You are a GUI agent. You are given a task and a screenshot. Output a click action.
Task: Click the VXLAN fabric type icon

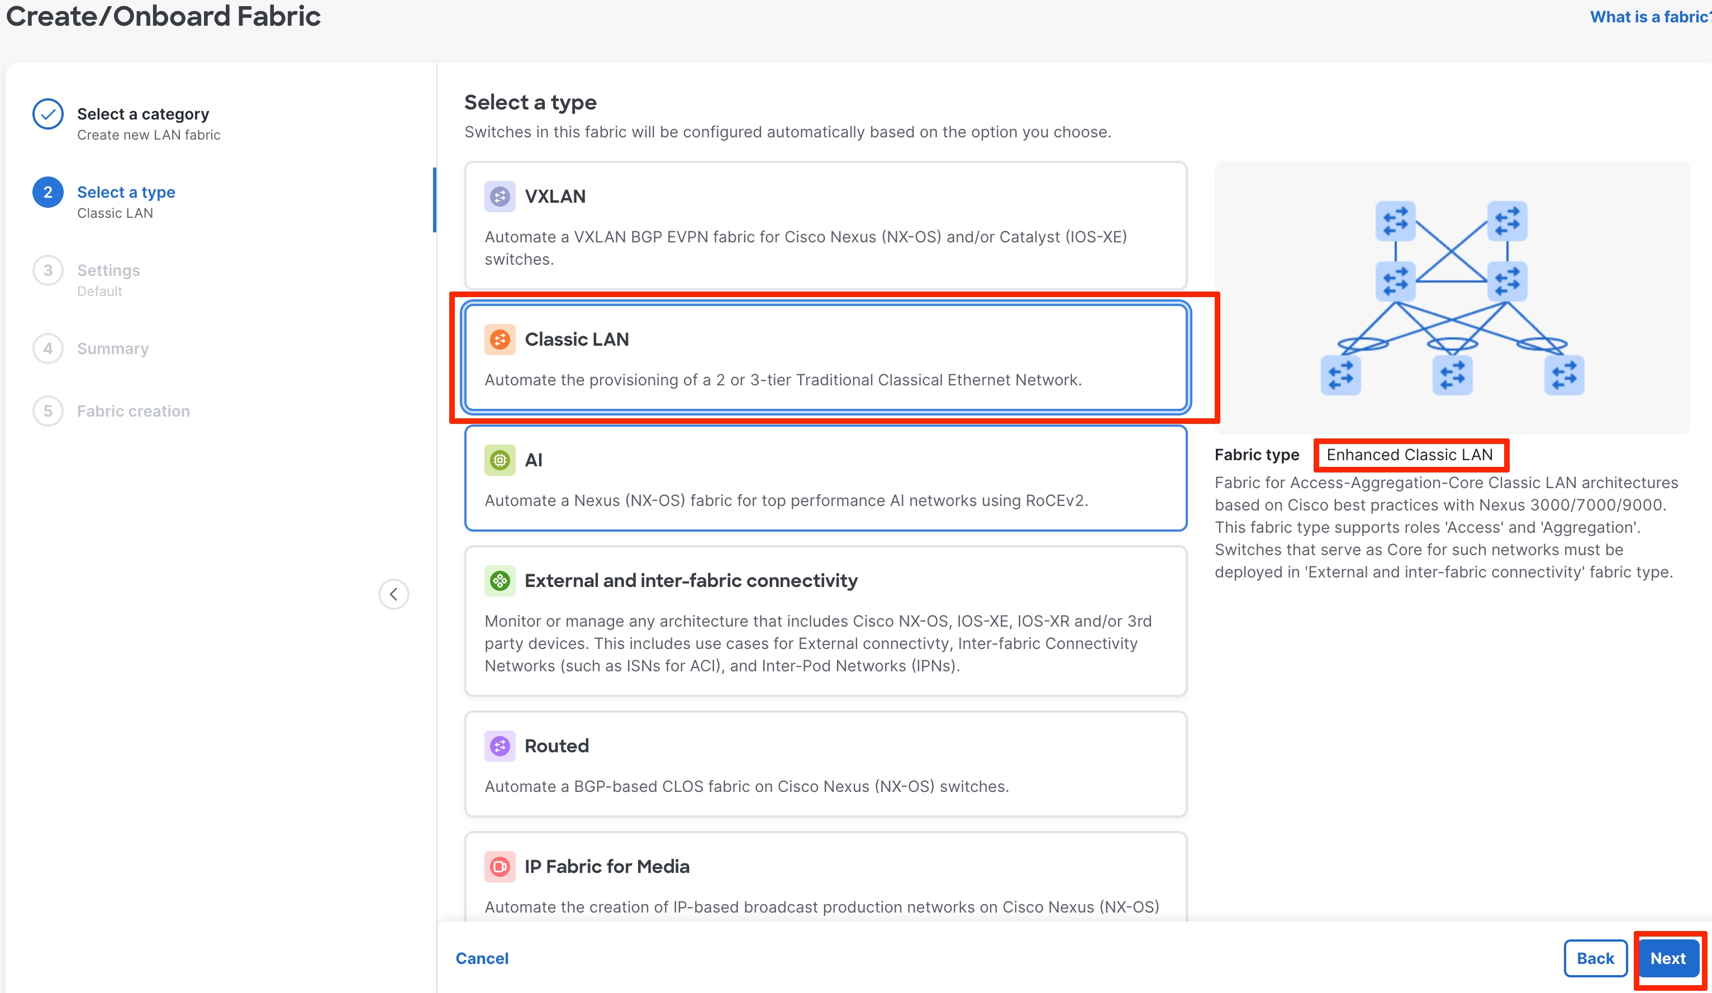click(500, 197)
